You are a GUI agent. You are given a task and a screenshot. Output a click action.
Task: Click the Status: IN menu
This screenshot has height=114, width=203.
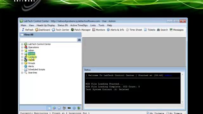[62, 25]
